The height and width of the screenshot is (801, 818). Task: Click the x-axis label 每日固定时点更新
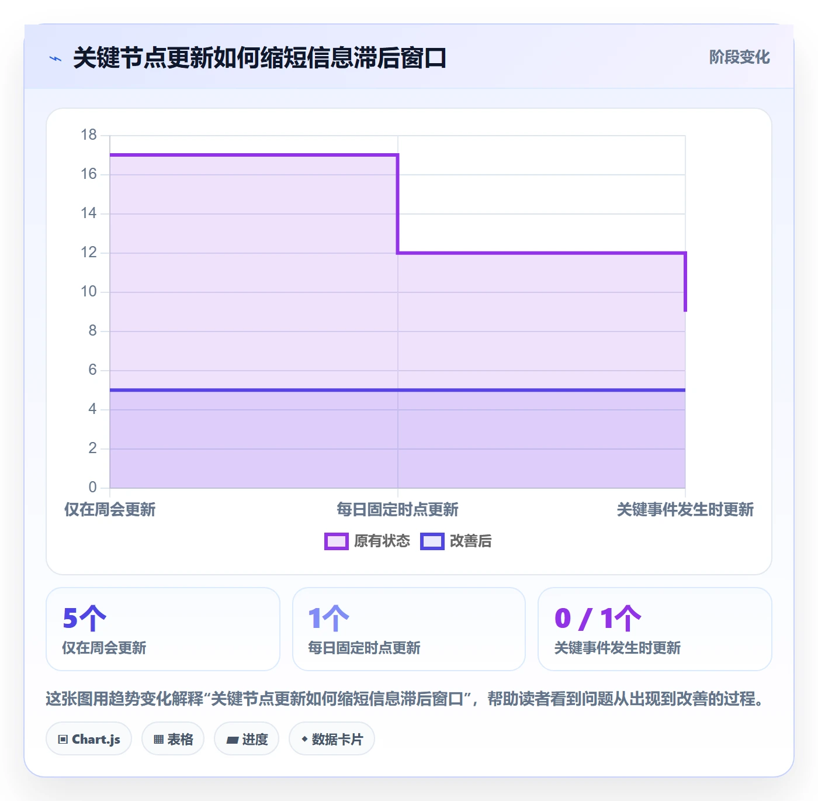click(397, 510)
